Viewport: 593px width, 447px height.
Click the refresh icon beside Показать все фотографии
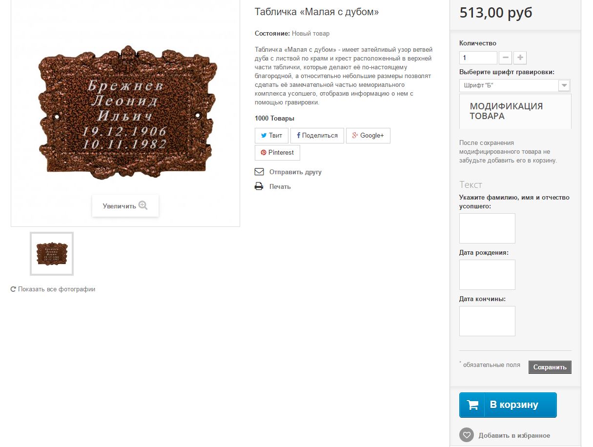(14, 289)
